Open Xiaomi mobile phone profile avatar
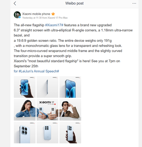 point(17,15)
